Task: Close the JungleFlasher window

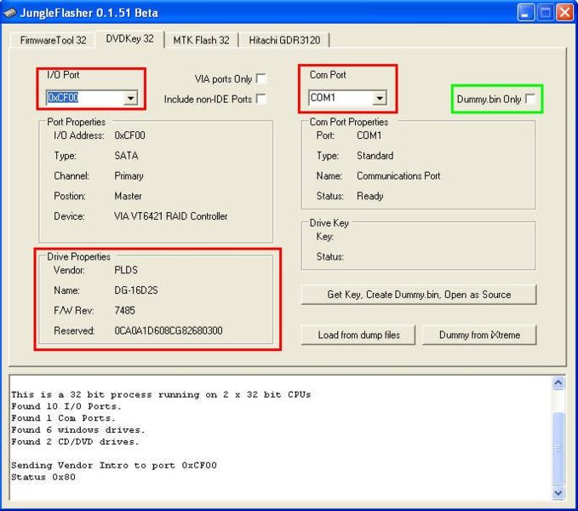Action: (x=564, y=13)
